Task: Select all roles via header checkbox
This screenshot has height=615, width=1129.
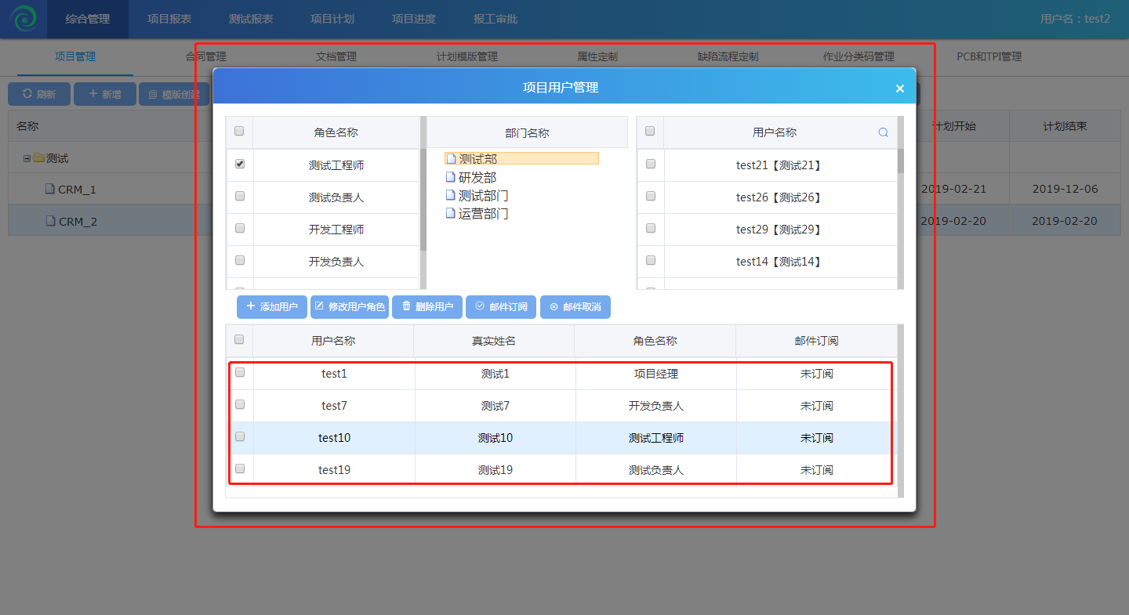Action: point(239,132)
